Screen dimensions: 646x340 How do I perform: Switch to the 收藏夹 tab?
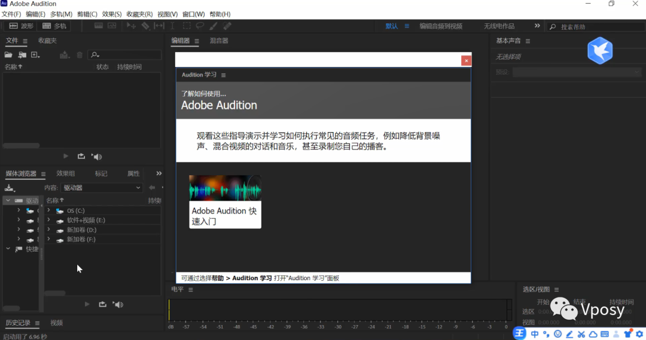(47, 41)
